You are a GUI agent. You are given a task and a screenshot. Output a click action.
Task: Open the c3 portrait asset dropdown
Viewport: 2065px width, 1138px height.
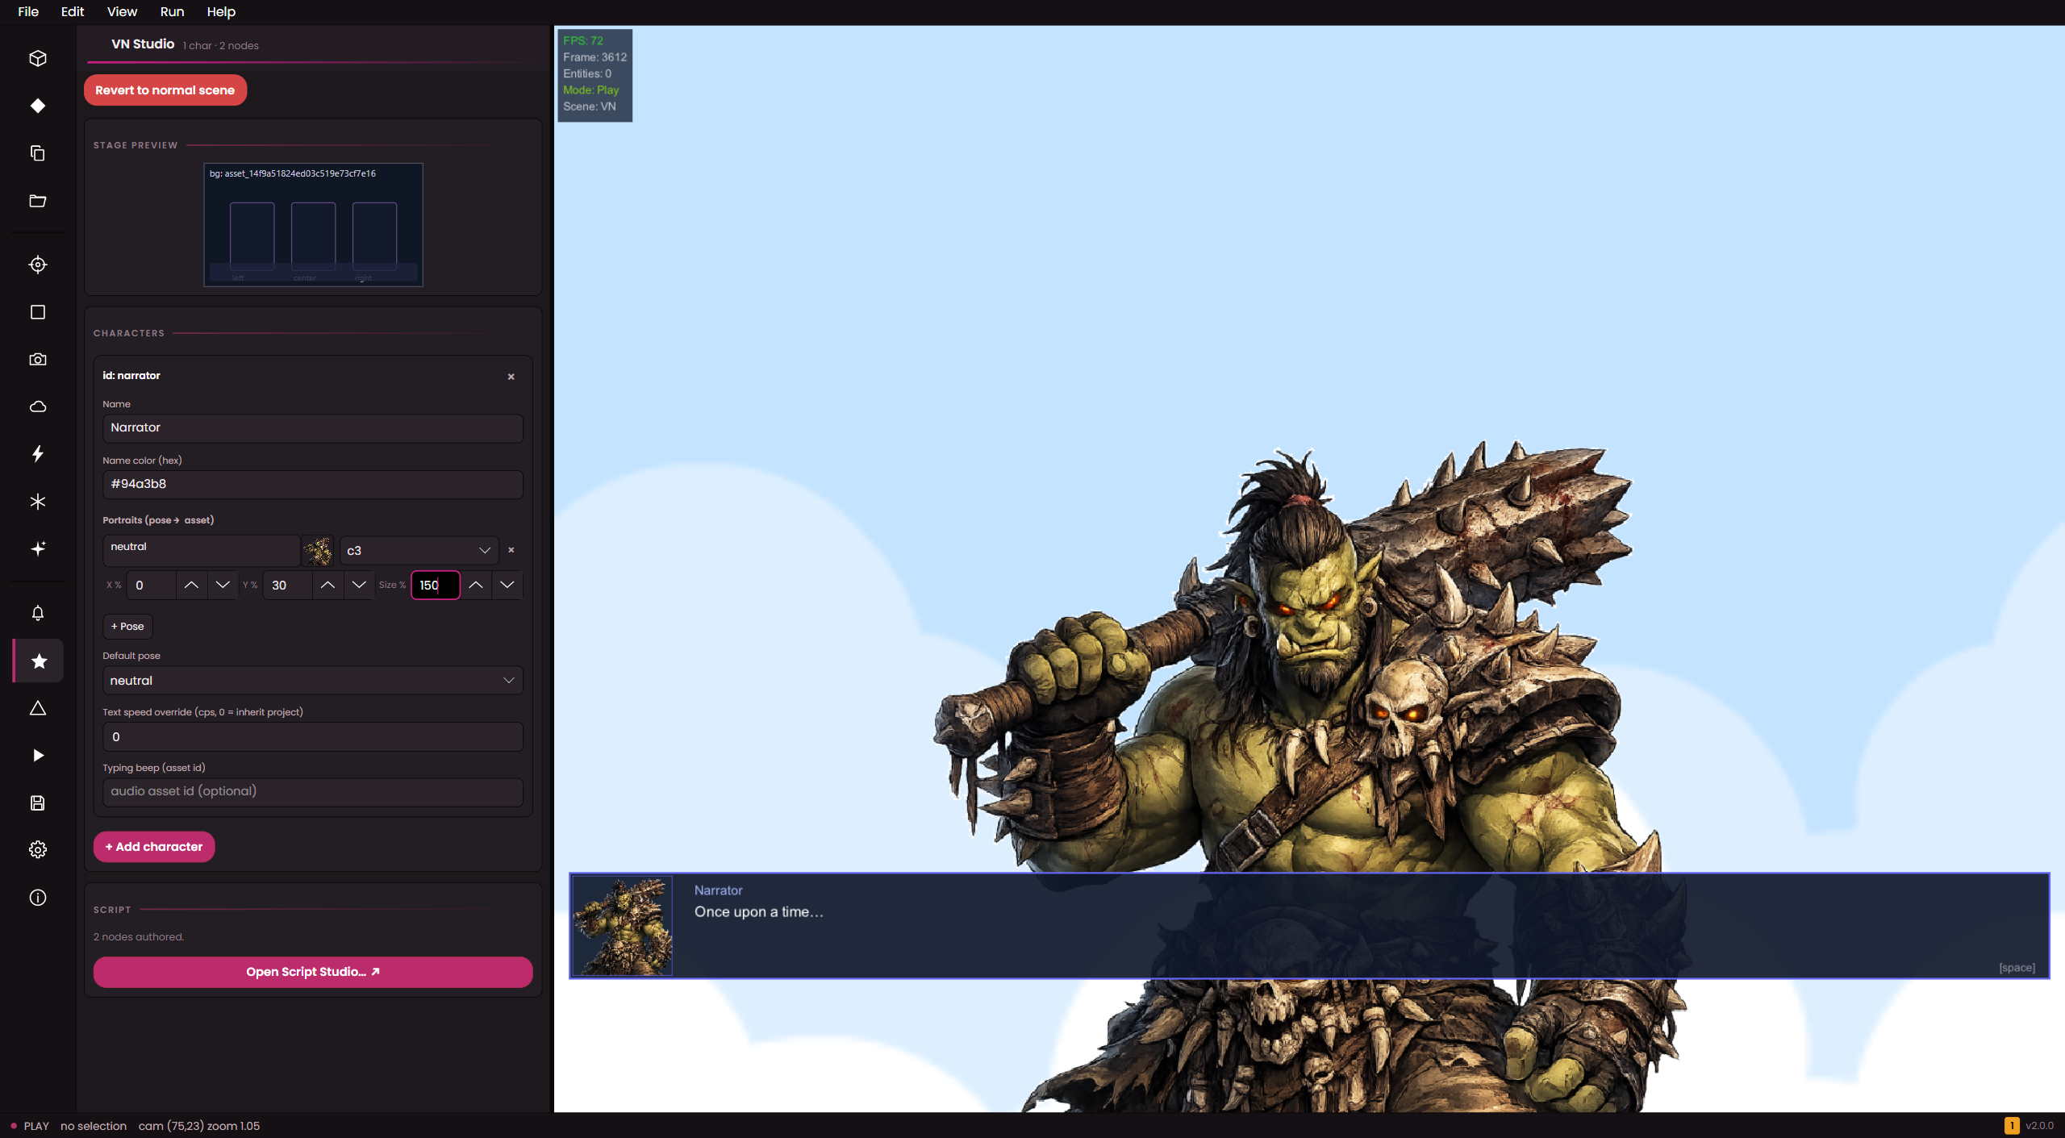(419, 551)
